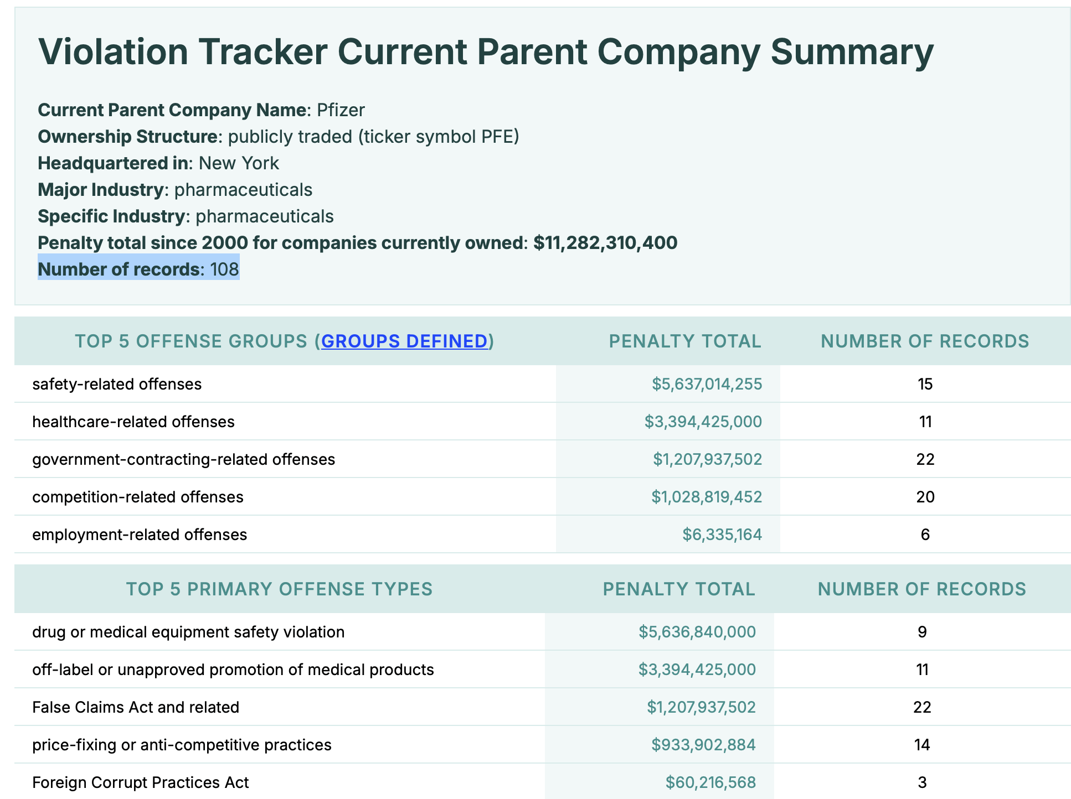This screenshot has width=1071, height=799.
Task: Click PENALTY TOTAL header in primary offense types table
Action: click(679, 589)
